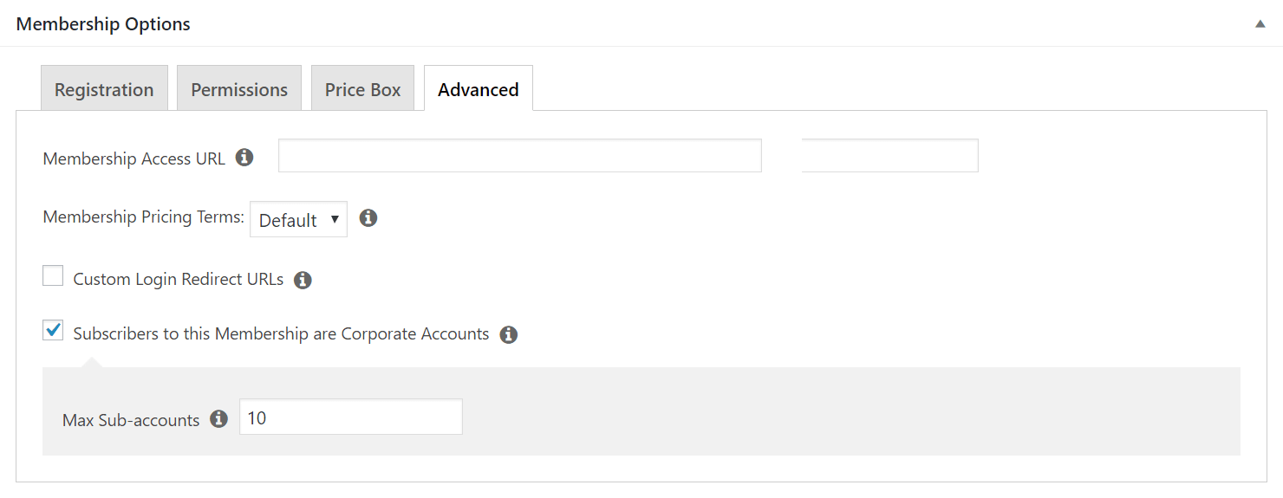Enable the Custom Login Redirect URLs checkbox
The height and width of the screenshot is (498, 1283).
click(53, 276)
